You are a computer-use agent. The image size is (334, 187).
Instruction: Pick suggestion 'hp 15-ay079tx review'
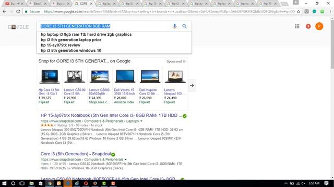(61, 45)
